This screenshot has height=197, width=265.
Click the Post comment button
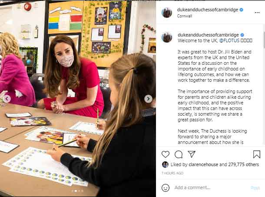[x=255, y=188]
